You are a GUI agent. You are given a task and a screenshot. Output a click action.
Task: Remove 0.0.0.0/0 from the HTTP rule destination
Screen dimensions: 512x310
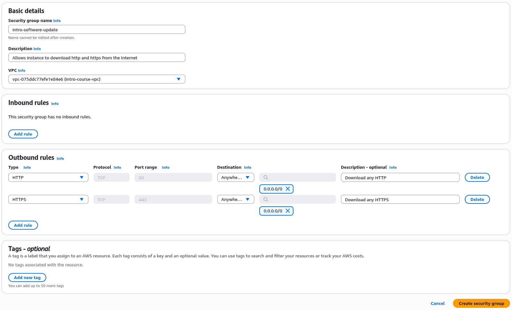click(x=287, y=189)
